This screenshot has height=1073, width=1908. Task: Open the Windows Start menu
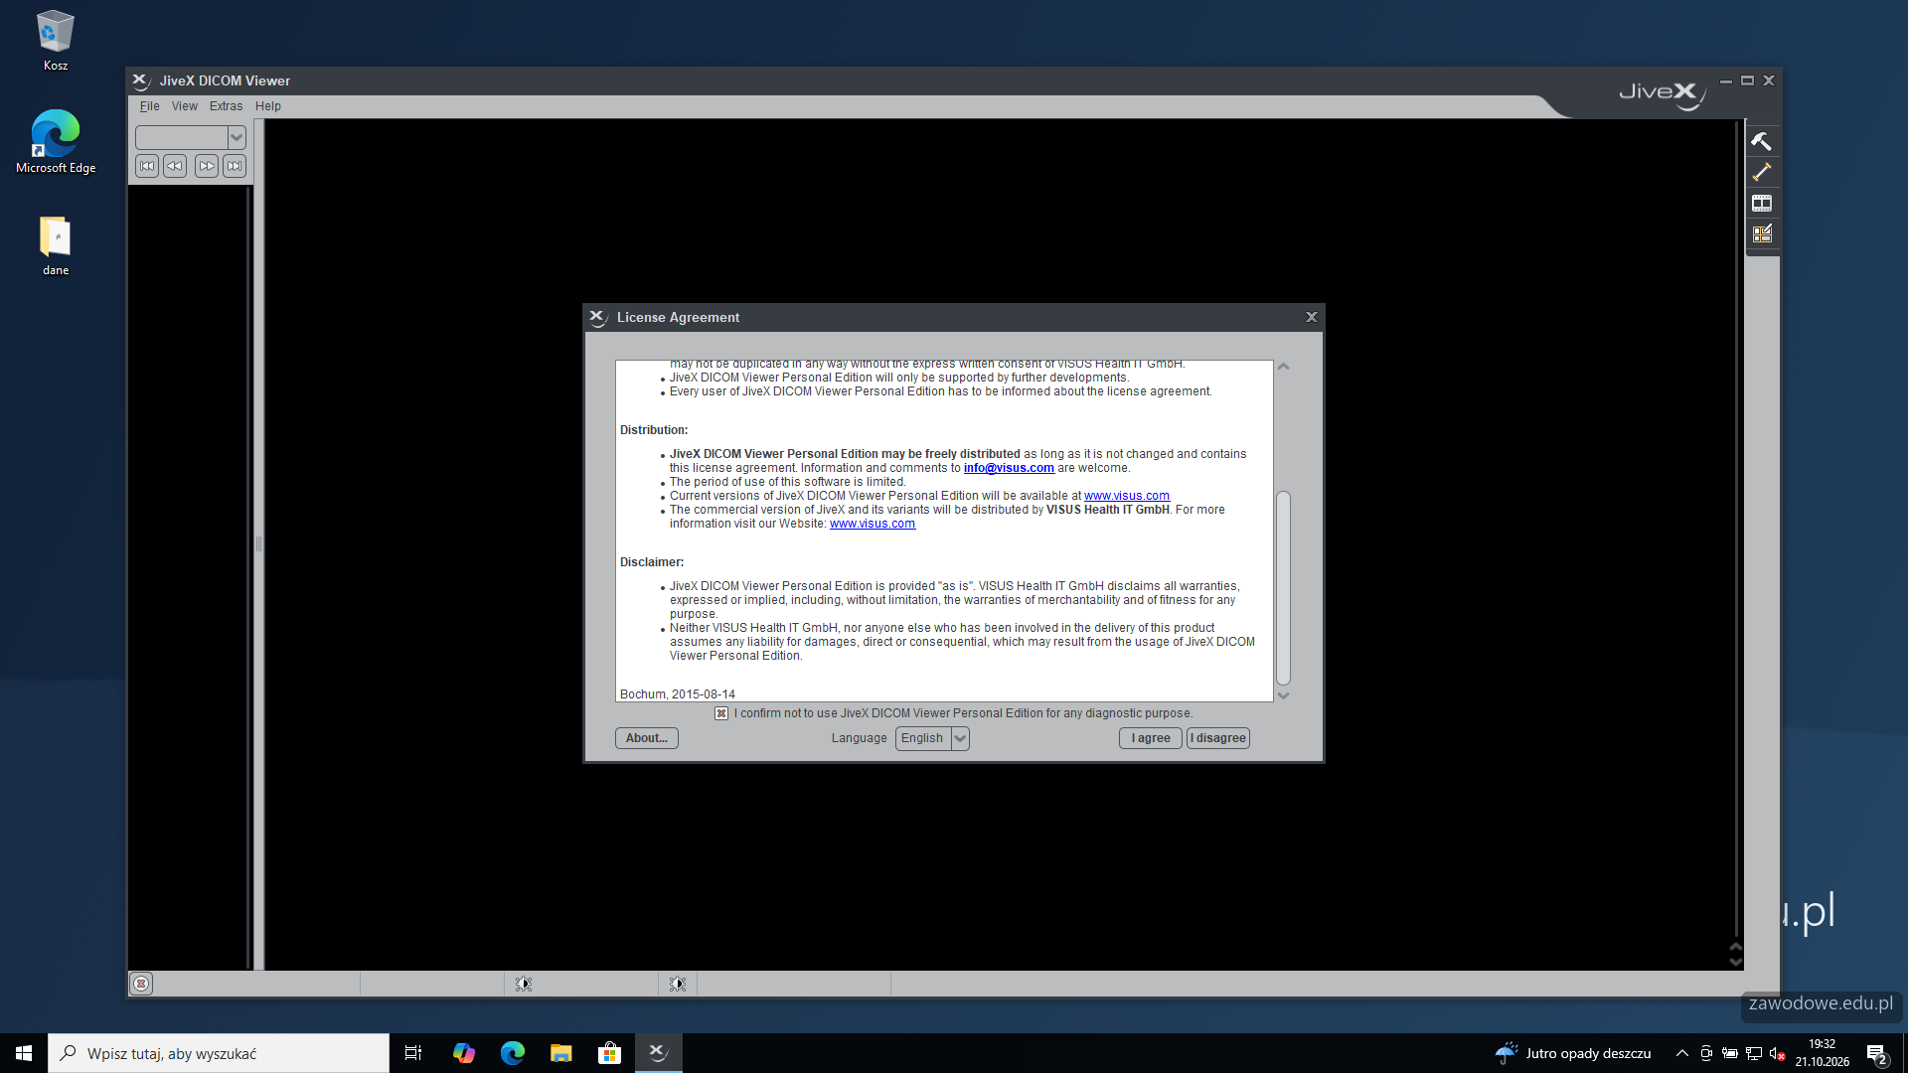pyautogui.click(x=24, y=1053)
